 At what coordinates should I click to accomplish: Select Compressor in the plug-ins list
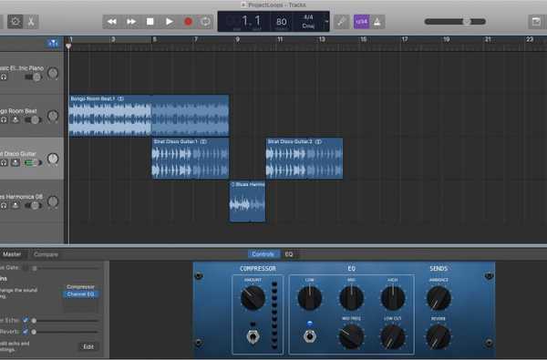(x=80, y=287)
